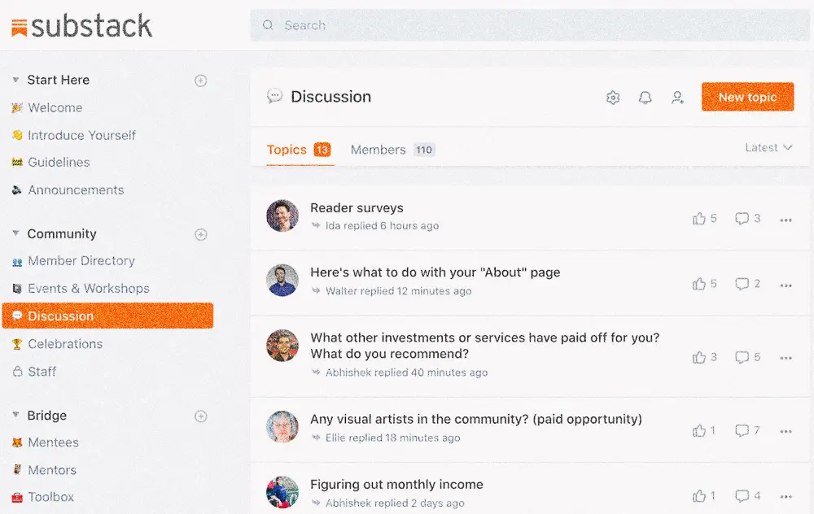
Task: Open the Mentors section
Action: tap(52, 469)
